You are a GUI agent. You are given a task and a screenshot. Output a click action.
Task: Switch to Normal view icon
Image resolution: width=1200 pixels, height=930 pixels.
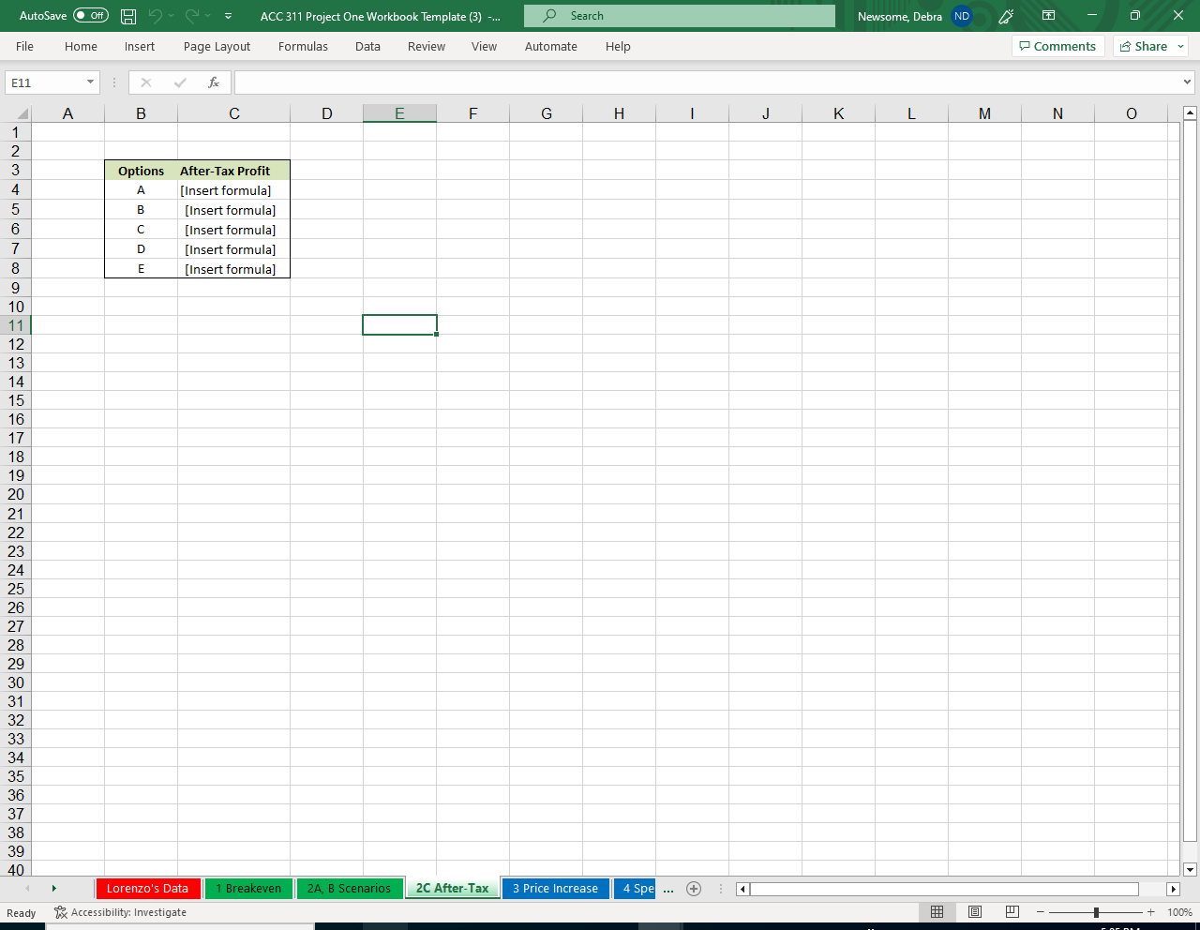pyautogui.click(x=937, y=912)
